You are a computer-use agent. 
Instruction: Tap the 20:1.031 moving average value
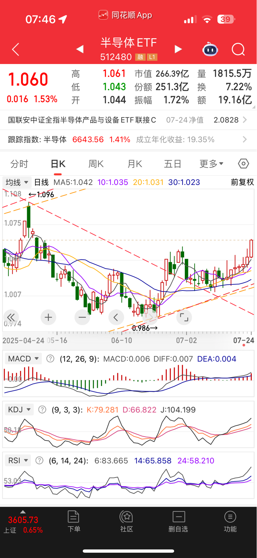pyautogui.click(x=148, y=182)
